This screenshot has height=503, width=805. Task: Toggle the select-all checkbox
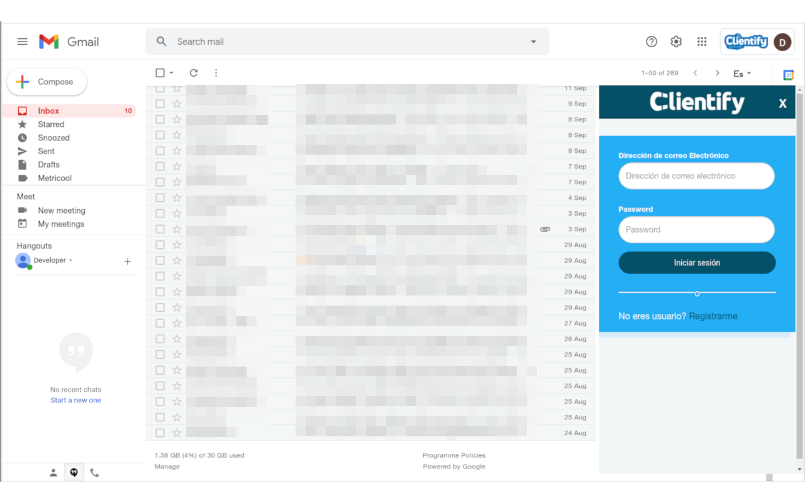pos(160,73)
